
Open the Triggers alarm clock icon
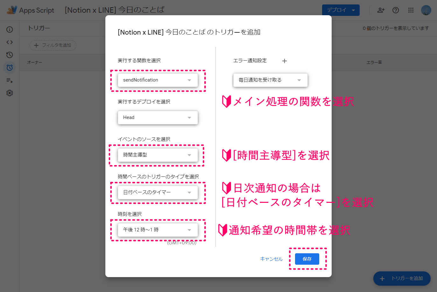coord(10,68)
